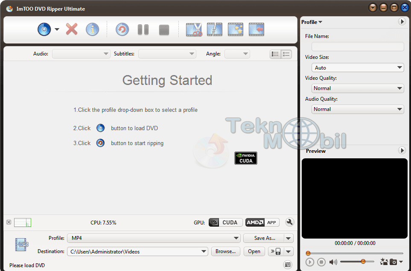
Task: Open the Clip tool with scissors
Action: 194,29
